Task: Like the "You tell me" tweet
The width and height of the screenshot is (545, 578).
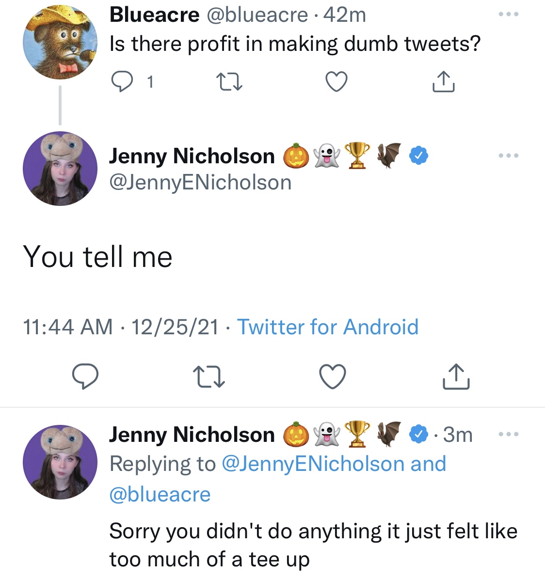Action: [x=333, y=377]
